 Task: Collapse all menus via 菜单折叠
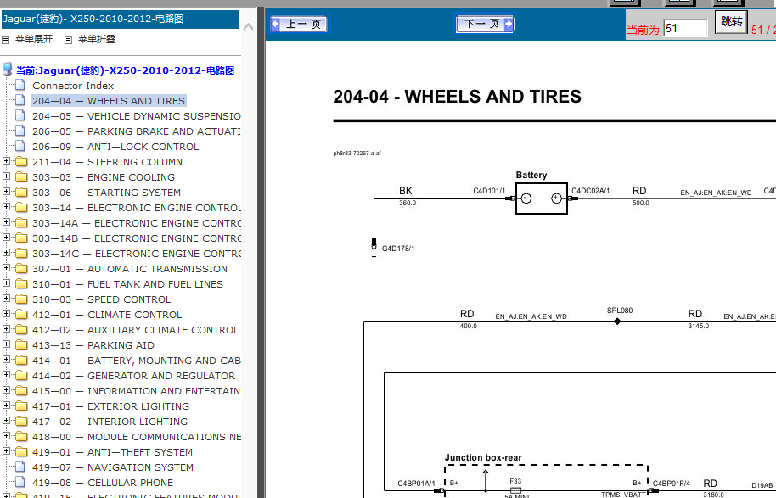pos(97,39)
